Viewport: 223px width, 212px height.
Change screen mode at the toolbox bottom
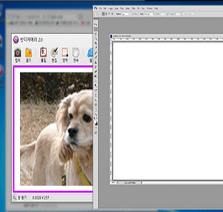click(96, 132)
